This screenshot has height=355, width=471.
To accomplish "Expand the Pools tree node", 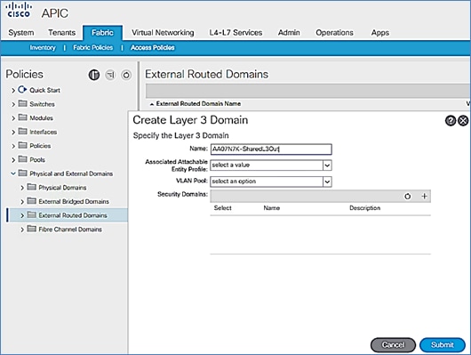I will coord(13,160).
